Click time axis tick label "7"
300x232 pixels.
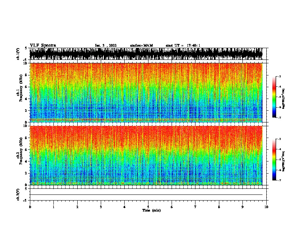[195, 207]
